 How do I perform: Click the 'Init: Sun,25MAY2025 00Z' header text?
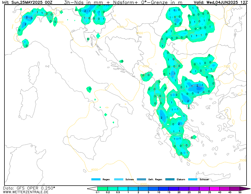point(27,2)
